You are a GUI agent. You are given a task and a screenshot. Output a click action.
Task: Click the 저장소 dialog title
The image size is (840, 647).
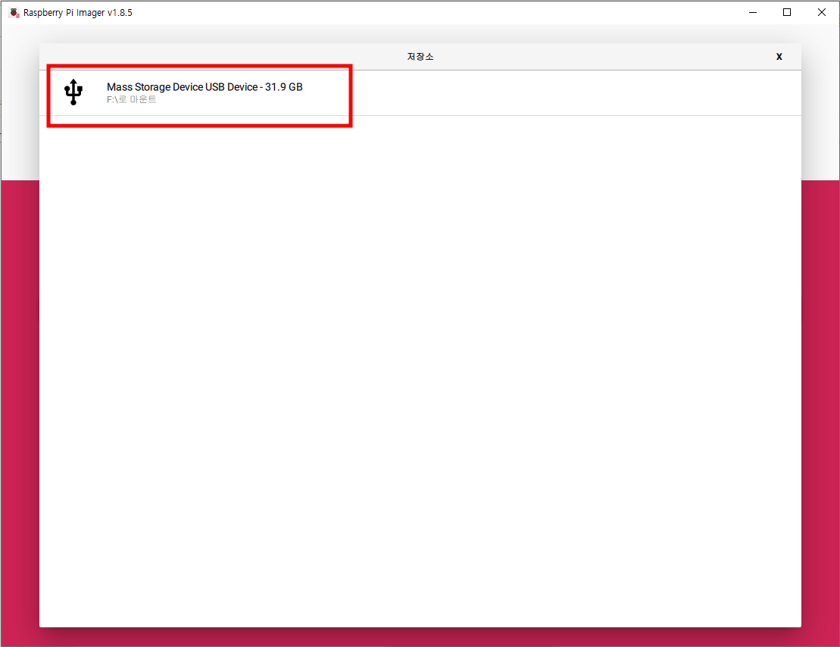420,56
